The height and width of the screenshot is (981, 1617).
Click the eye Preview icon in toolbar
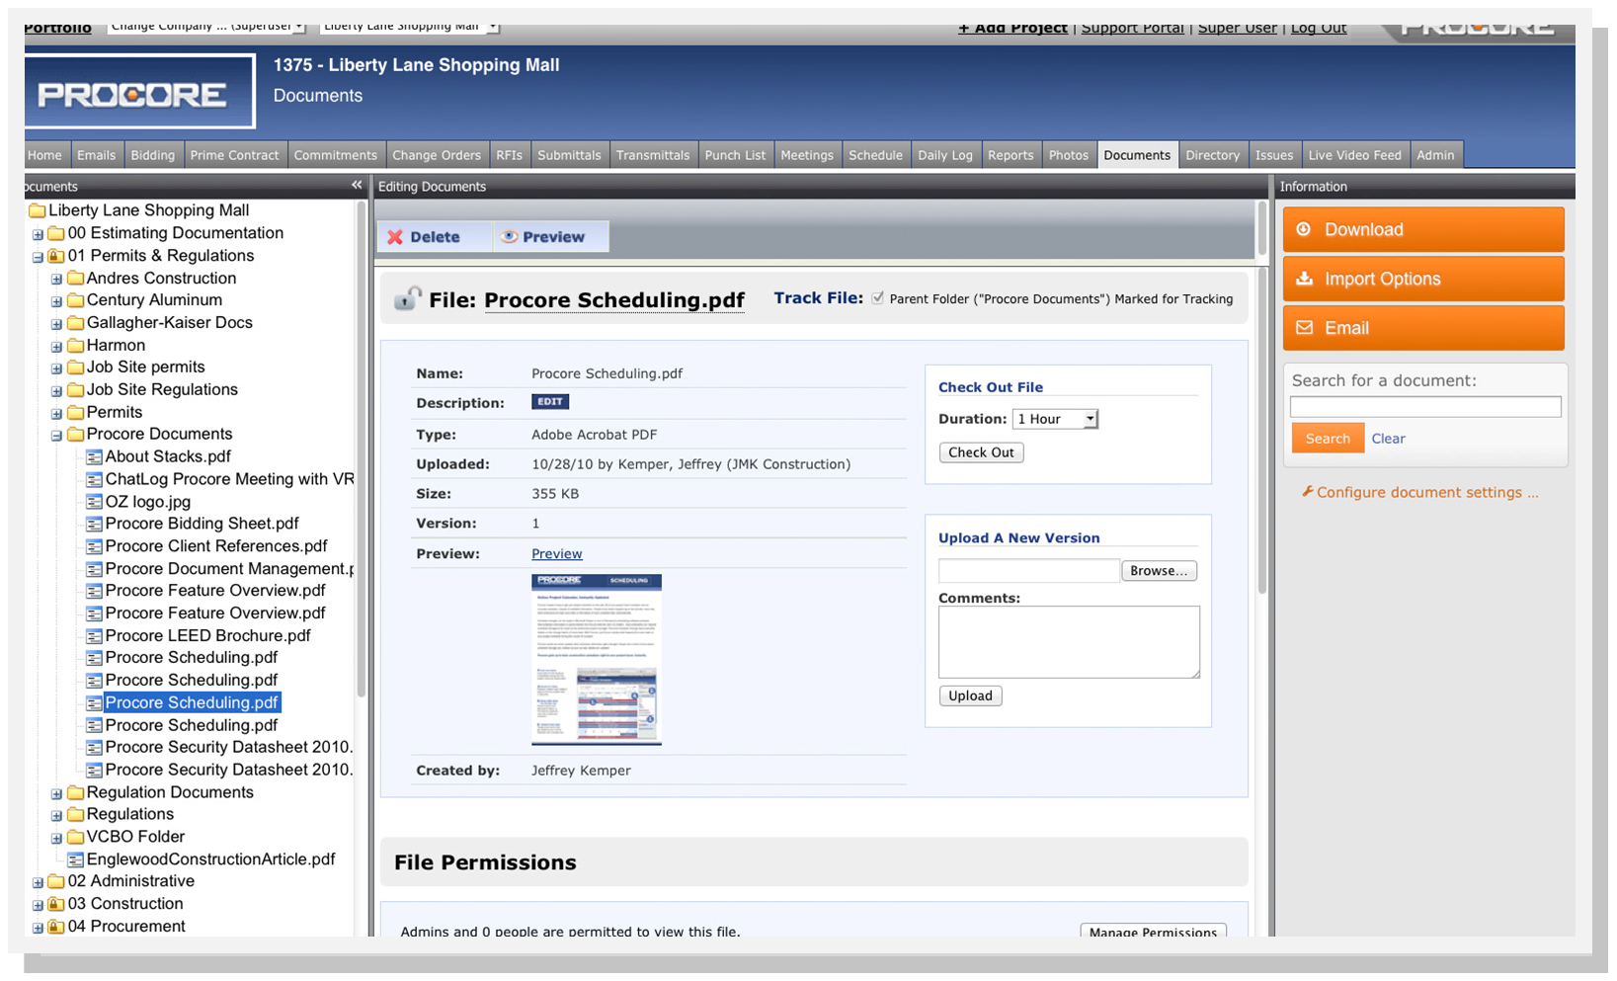(x=510, y=237)
